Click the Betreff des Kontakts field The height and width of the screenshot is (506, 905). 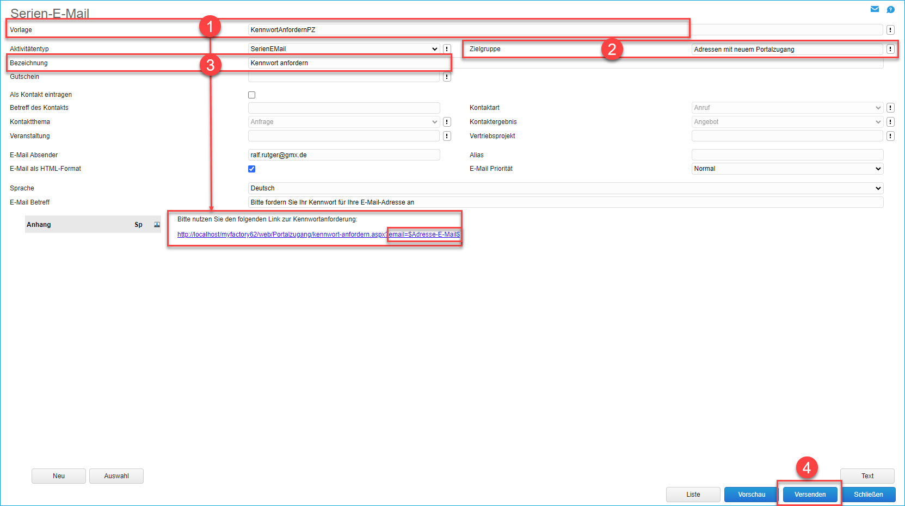(344, 108)
